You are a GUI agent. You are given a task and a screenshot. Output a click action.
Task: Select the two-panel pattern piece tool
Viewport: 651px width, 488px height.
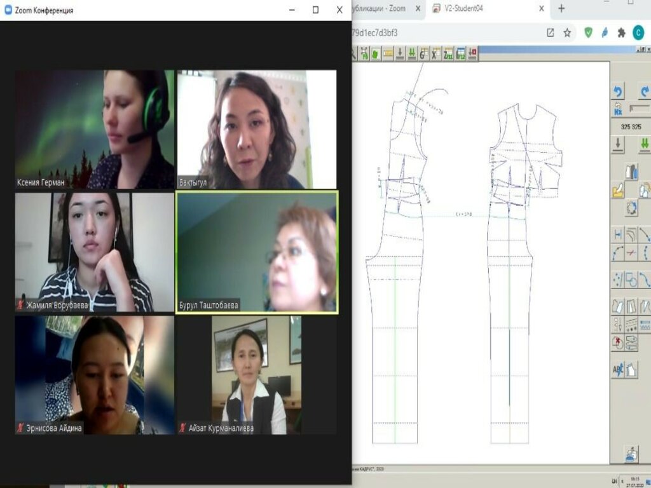(x=631, y=307)
